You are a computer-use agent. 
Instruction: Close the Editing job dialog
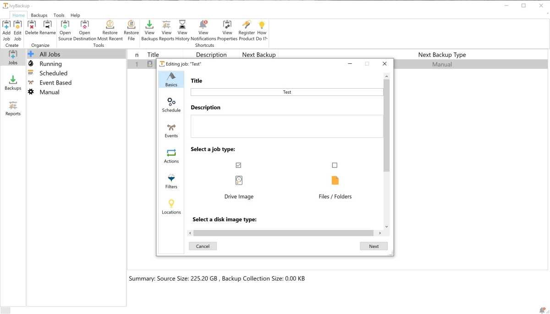pos(385,64)
